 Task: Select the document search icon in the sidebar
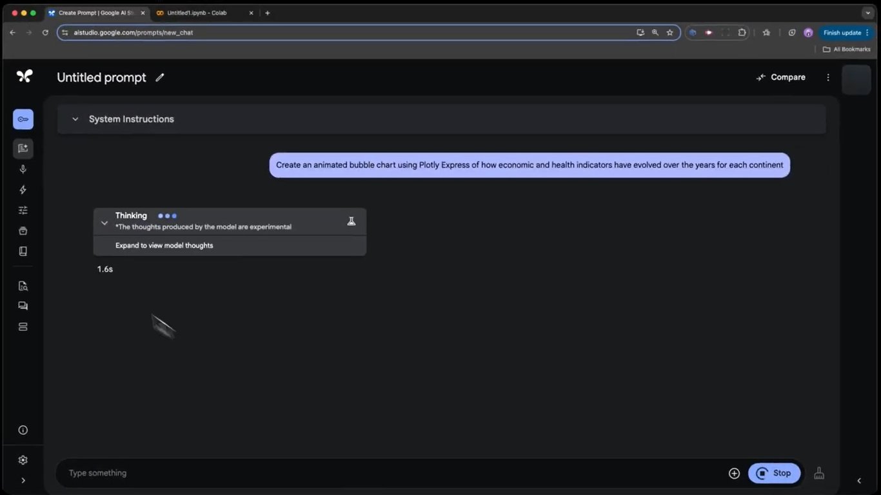23,286
